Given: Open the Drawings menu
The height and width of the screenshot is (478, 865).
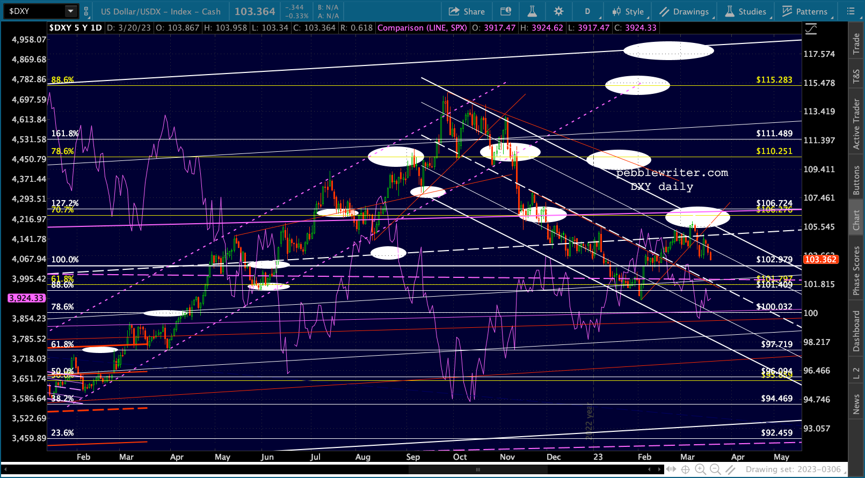Looking at the screenshot, I should (x=685, y=11).
